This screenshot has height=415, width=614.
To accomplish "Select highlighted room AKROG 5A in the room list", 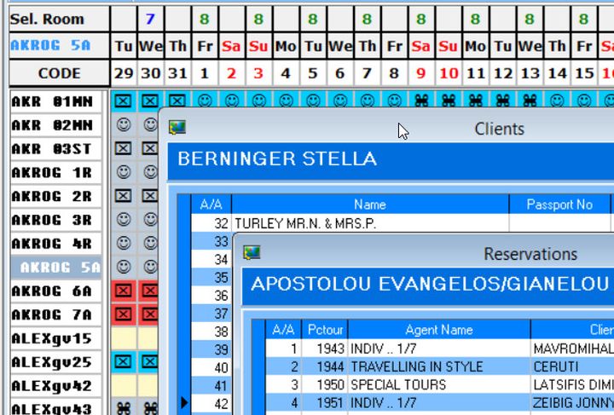I will click(55, 267).
